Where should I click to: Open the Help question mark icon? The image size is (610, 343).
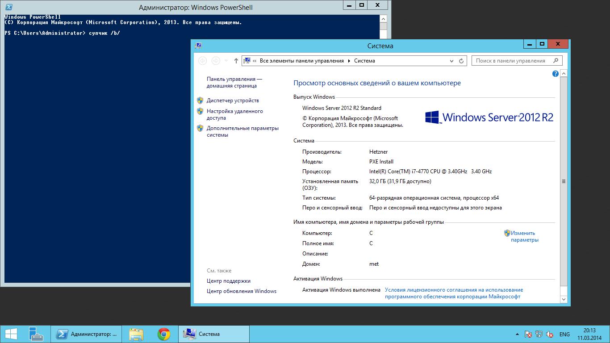tap(556, 74)
